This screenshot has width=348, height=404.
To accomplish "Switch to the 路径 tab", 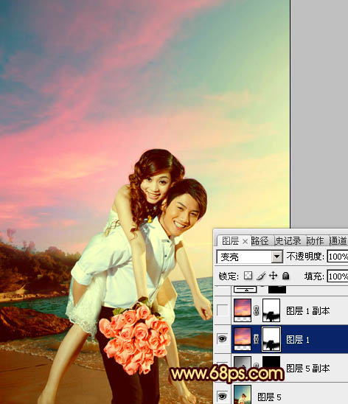I will [260, 241].
